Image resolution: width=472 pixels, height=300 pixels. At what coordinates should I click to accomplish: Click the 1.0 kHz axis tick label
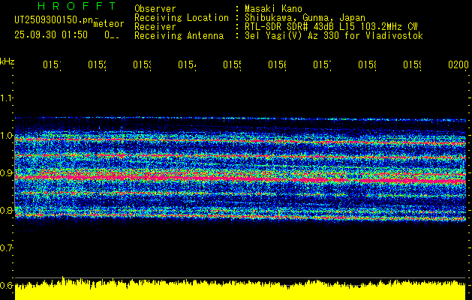click(x=6, y=136)
